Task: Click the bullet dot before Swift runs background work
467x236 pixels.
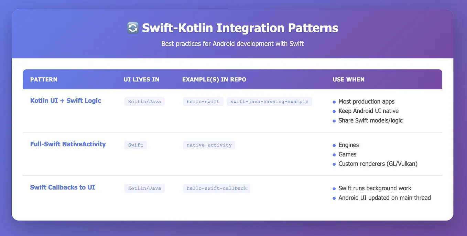Action: [x=334, y=189]
